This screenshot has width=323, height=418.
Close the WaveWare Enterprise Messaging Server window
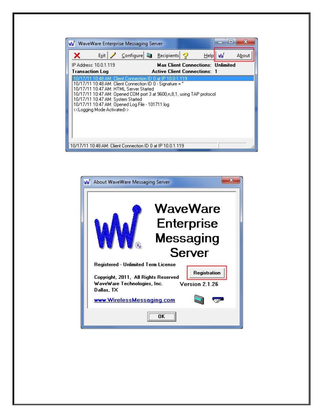click(x=245, y=42)
